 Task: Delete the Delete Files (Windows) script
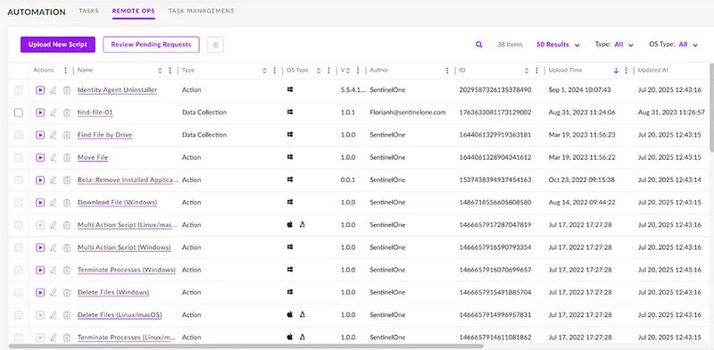click(x=66, y=293)
